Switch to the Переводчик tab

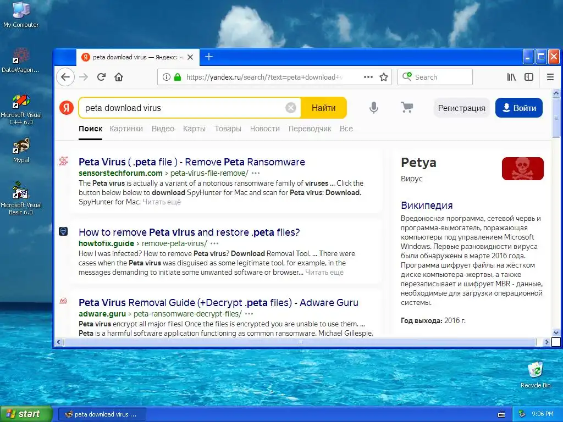point(310,129)
